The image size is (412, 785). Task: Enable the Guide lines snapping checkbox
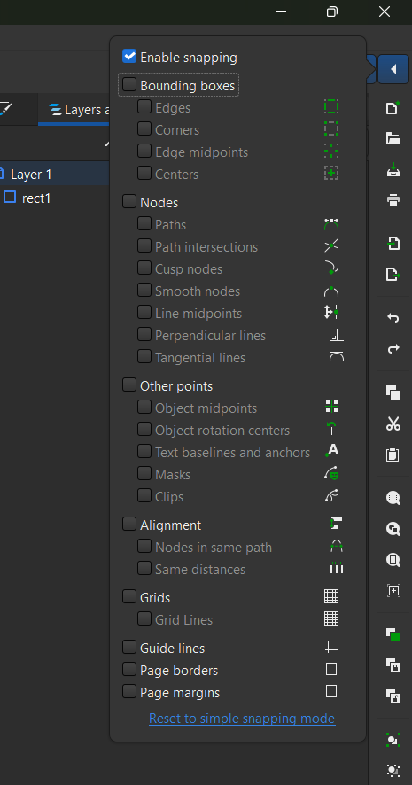(129, 648)
